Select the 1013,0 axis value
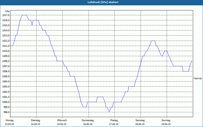 coord(6,36)
